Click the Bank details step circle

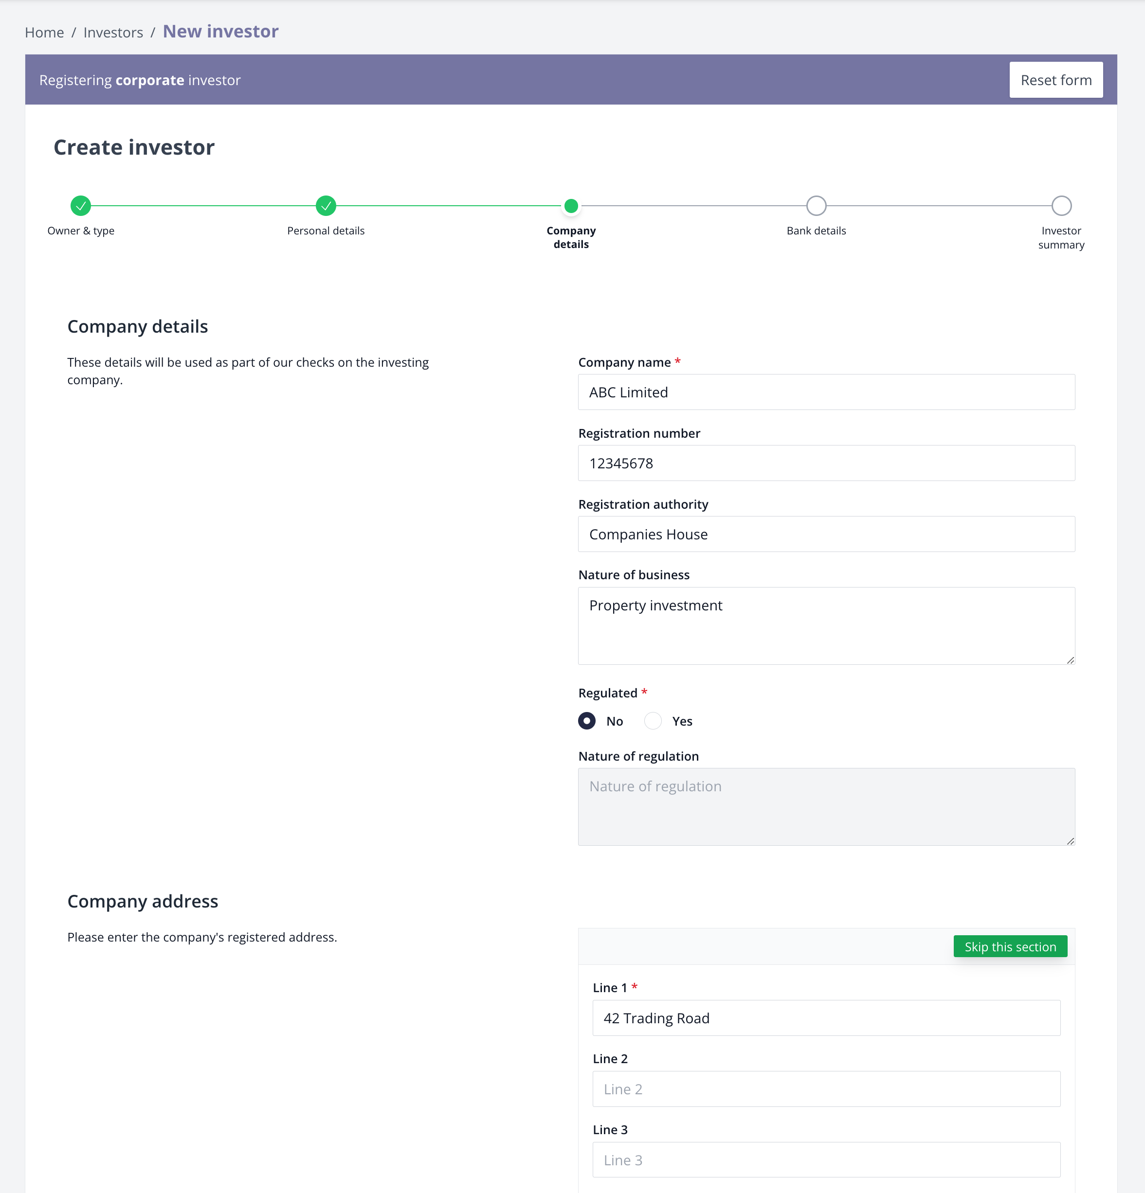click(816, 206)
